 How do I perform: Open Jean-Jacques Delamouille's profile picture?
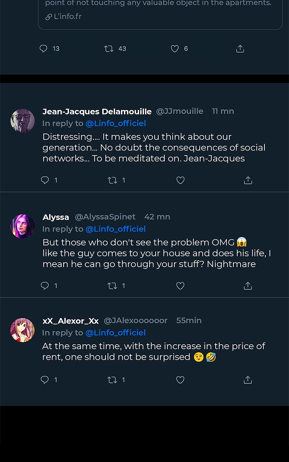[23, 121]
